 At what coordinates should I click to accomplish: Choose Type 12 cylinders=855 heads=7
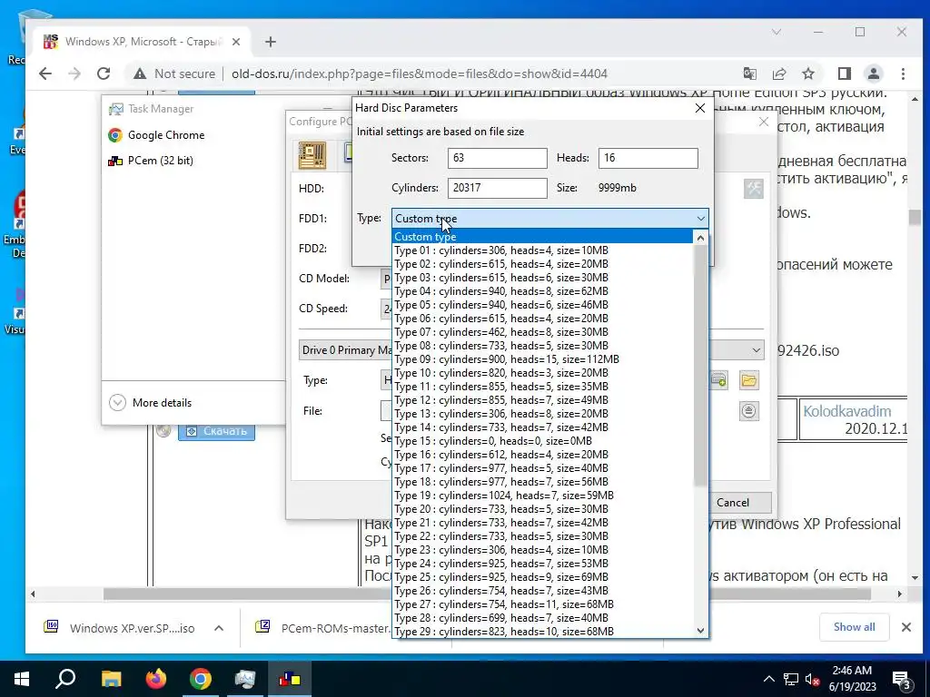point(542,400)
